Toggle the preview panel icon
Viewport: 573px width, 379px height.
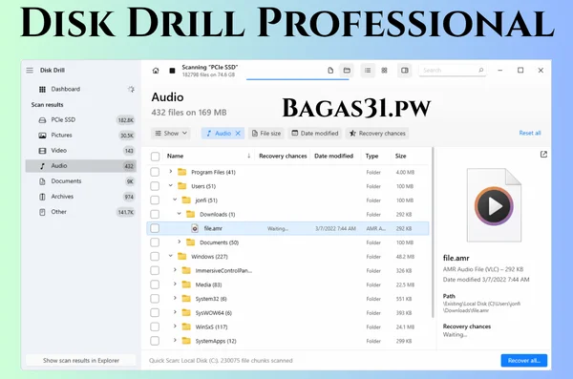coord(405,71)
